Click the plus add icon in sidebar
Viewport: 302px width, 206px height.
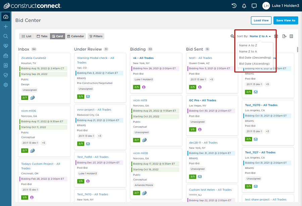click(x=6, y=27)
